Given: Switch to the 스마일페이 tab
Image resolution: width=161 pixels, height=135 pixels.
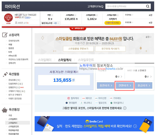Looking at the screenshot, I should tap(45, 60).
